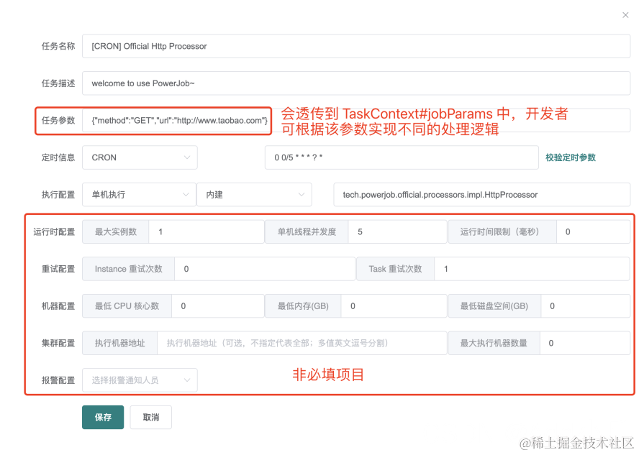Open the 单机执行 execution type dropdown
This screenshot has width=639, height=455.
(x=139, y=195)
